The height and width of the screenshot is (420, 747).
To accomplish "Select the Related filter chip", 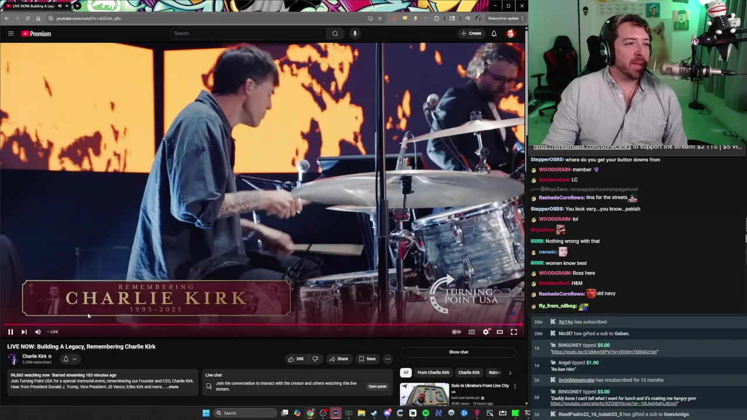I will [494, 372].
